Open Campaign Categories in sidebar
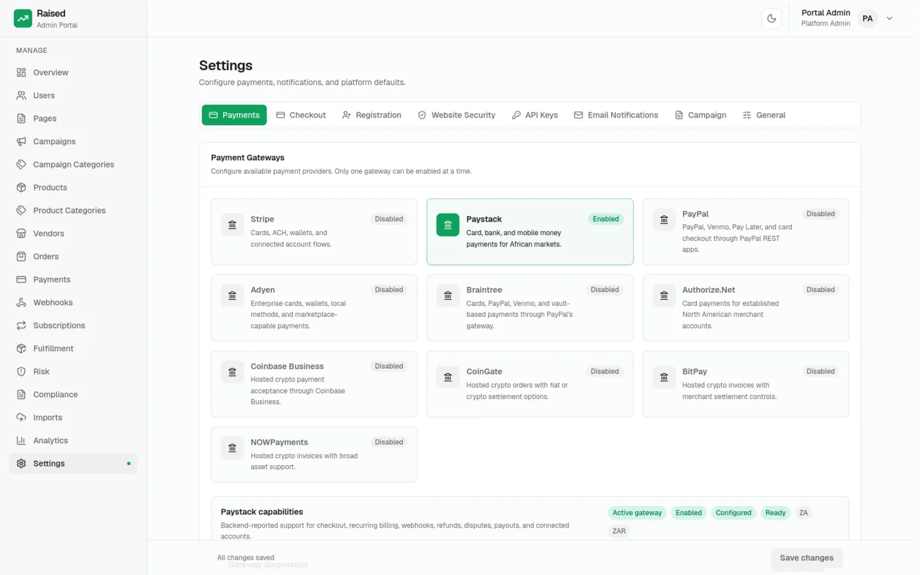 point(73,164)
